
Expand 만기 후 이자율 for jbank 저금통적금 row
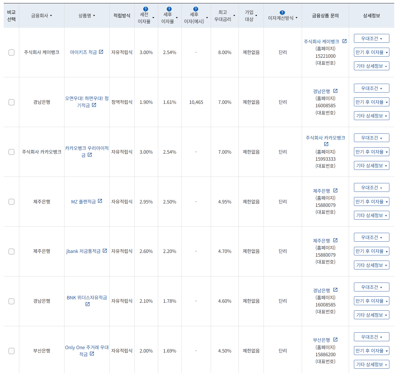[371, 251]
